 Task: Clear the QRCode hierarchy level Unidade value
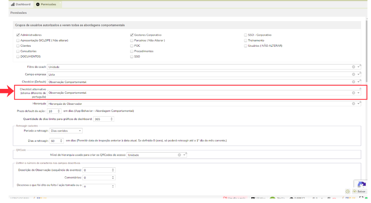point(179,155)
